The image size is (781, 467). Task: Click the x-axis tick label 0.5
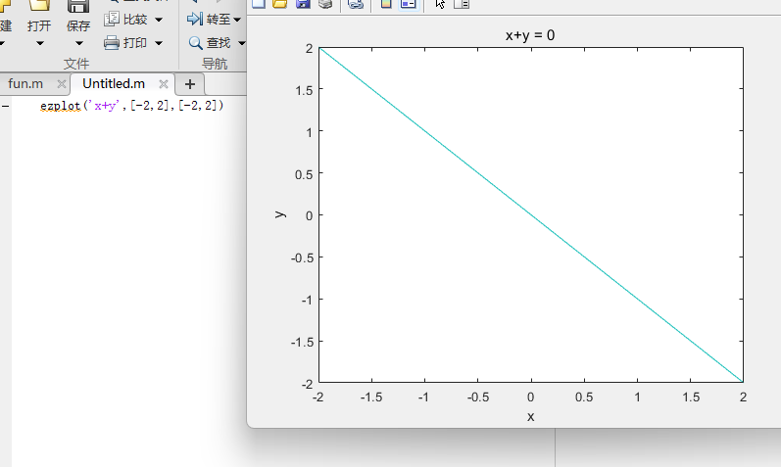pos(584,397)
